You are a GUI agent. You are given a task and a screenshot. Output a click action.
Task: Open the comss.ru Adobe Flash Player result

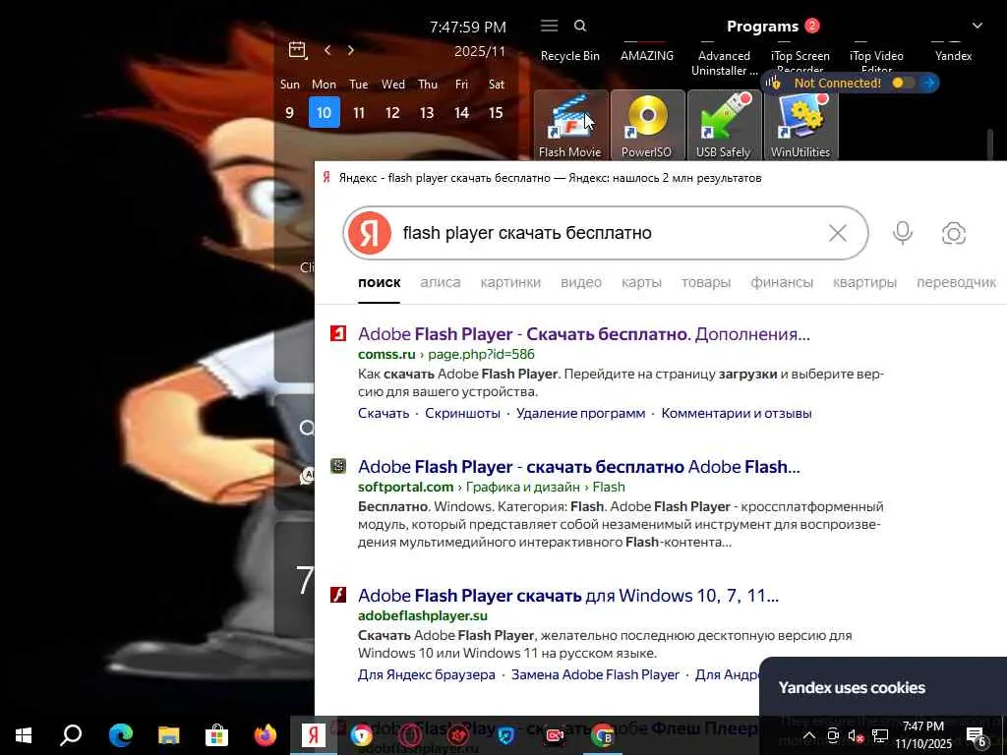click(x=584, y=334)
